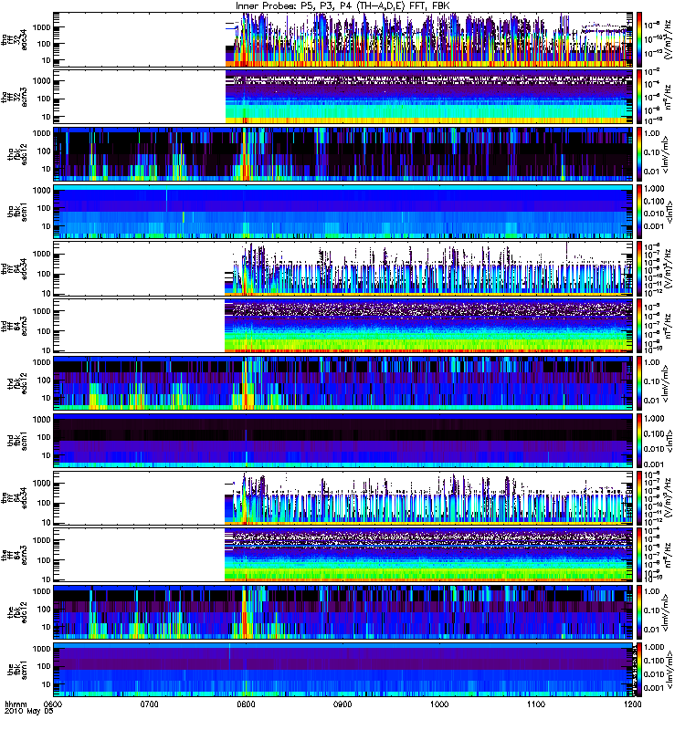The height and width of the screenshot is (730, 685).
Task: Click the 0800 time axis label
Action: (246, 704)
